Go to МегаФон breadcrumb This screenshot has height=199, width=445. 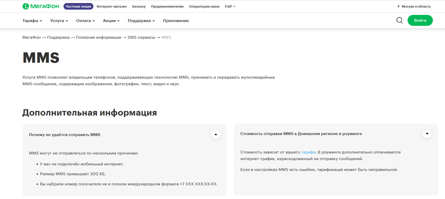[31, 37]
